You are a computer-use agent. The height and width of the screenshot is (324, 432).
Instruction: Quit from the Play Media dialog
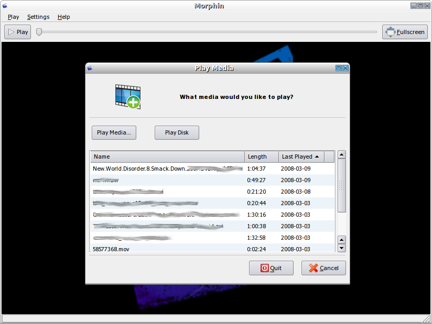(271, 268)
